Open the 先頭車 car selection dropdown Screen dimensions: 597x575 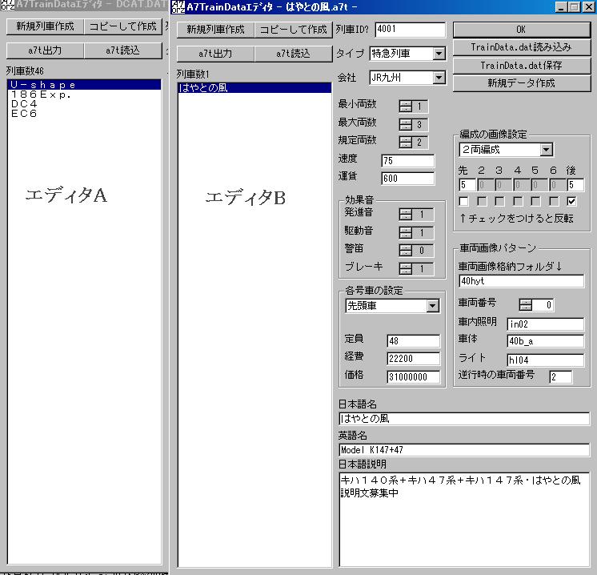tap(433, 306)
